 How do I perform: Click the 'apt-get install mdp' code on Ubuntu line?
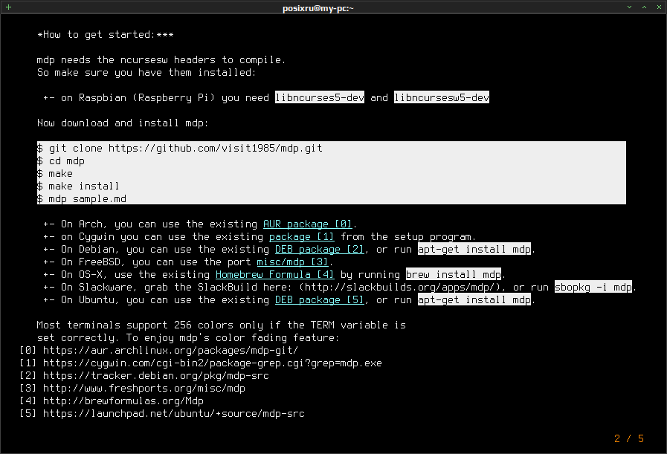click(474, 300)
